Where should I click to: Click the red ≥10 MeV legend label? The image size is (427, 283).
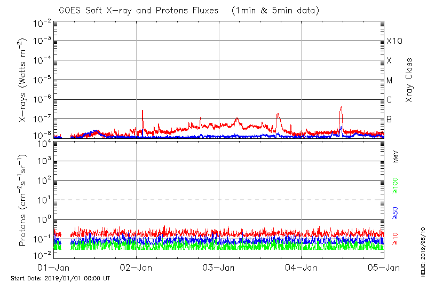tap(396, 239)
